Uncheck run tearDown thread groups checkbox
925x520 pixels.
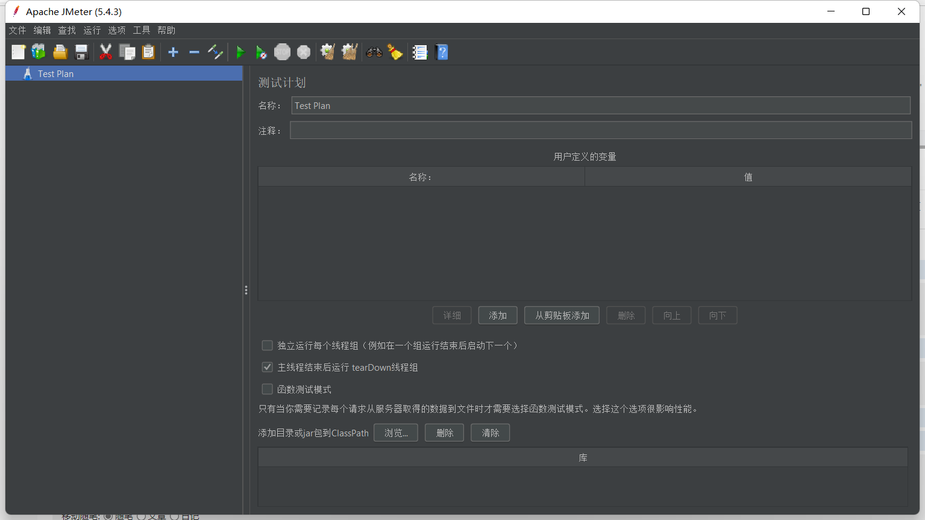click(x=267, y=367)
